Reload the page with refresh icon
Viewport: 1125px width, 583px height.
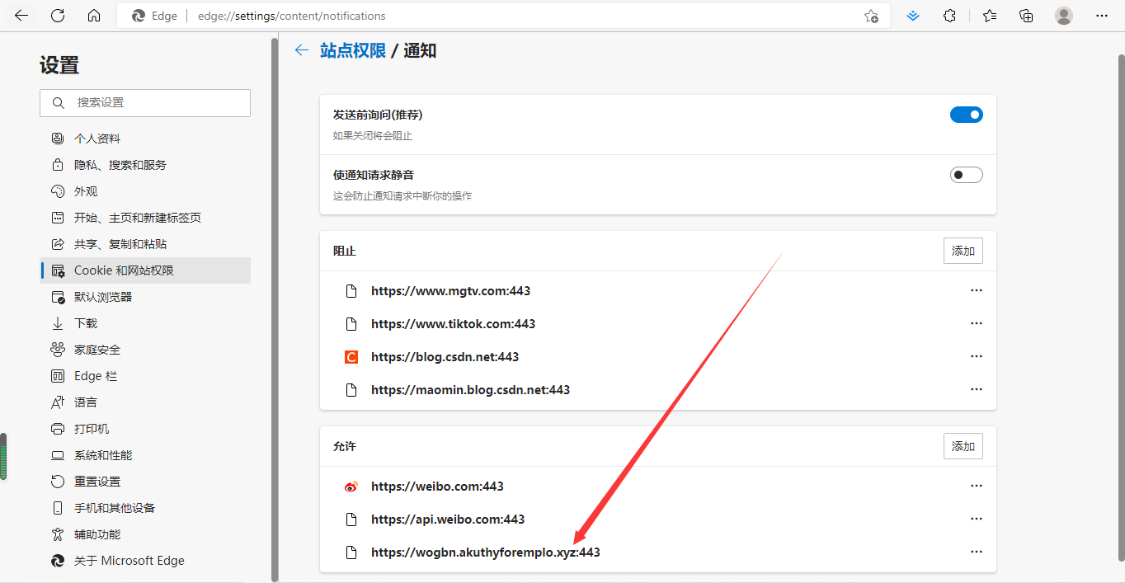(58, 16)
